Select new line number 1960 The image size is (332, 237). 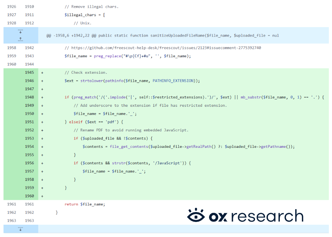(29, 196)
